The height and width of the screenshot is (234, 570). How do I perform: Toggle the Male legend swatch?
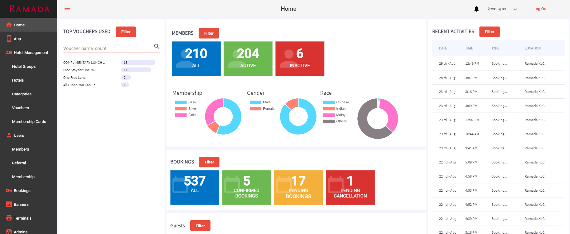pyautogui.click(x=255, y=102)
